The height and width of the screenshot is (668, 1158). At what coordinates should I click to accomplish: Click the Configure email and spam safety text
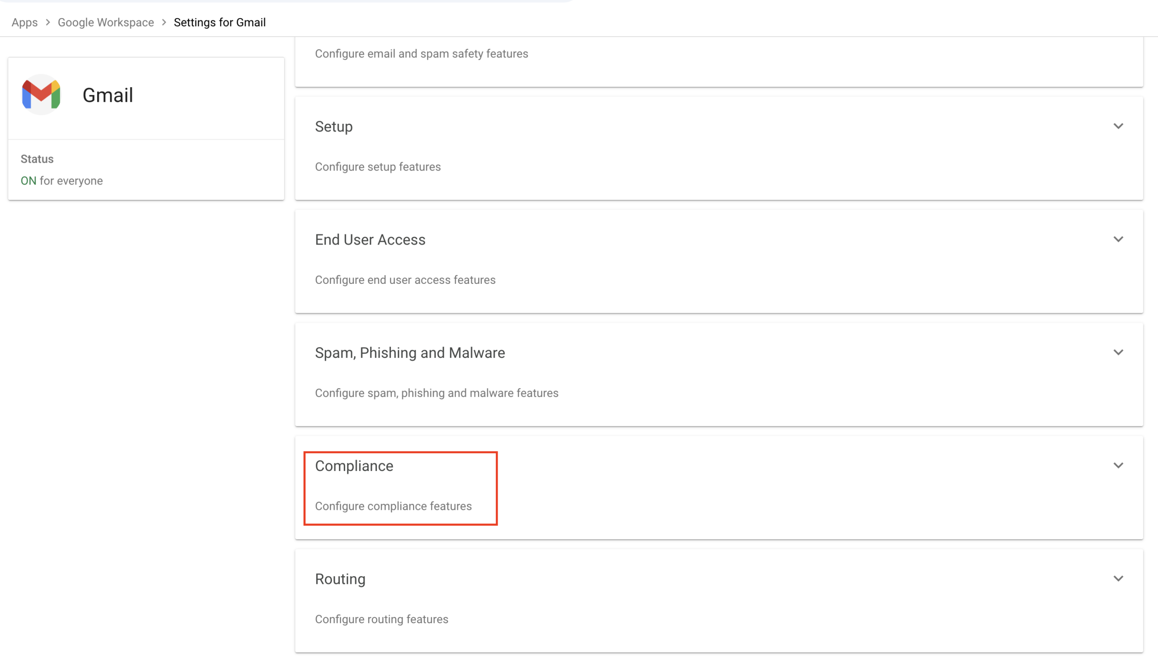[x=421, y=54]
